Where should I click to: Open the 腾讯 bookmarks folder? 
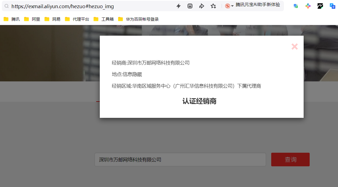pyautogui.click(x=12, y=19)
